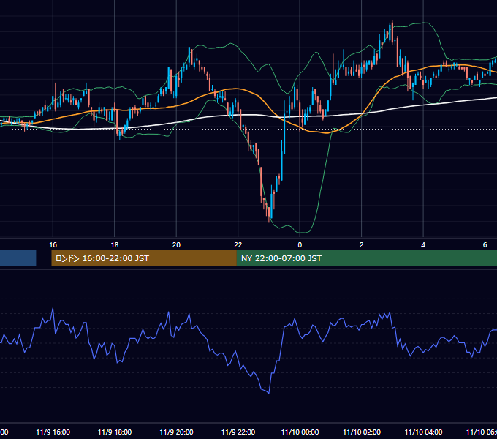Click the London 16:00-22:00 JST session bar
The height and width of the screenshot is (439, 497).
pyautogui.click(x=144, y=258)
